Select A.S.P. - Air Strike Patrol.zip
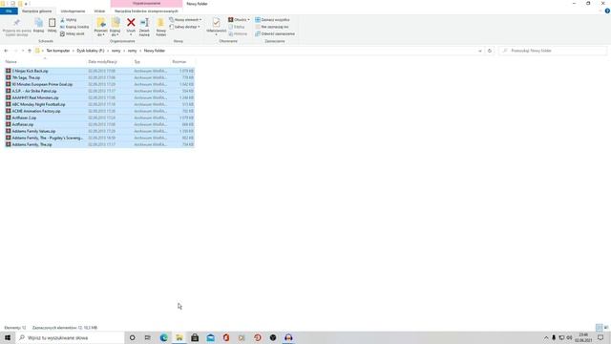Image resolution: width=611 pixels, height=344 pixels. (99, 91)
